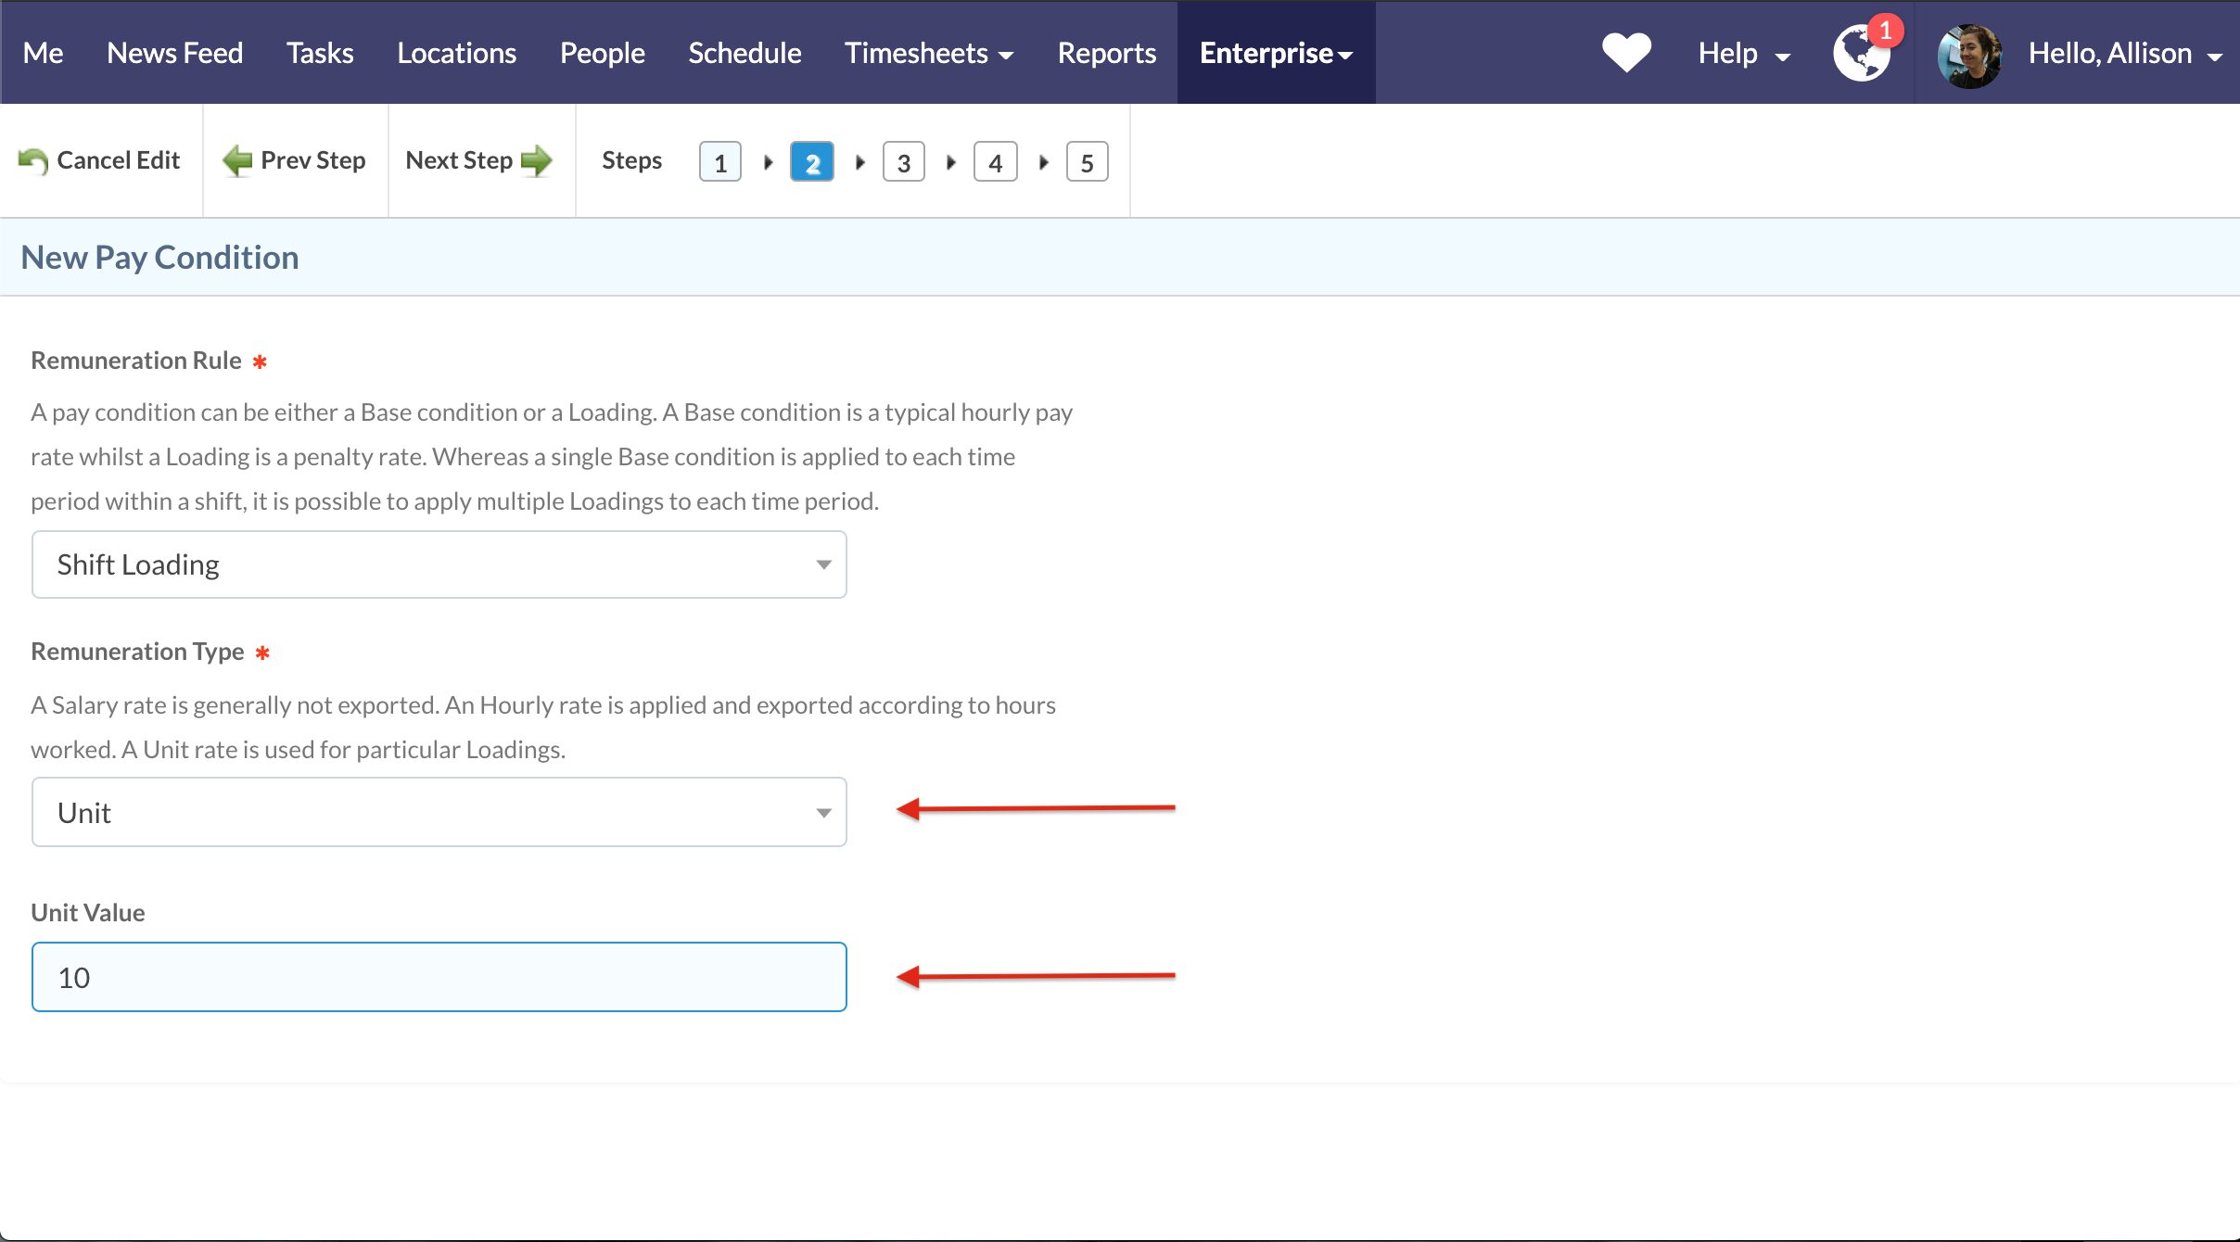Select step 4 in Steps bar
The height and width of the screenshot is (1242, 2240).
click(x=995, y=162)
